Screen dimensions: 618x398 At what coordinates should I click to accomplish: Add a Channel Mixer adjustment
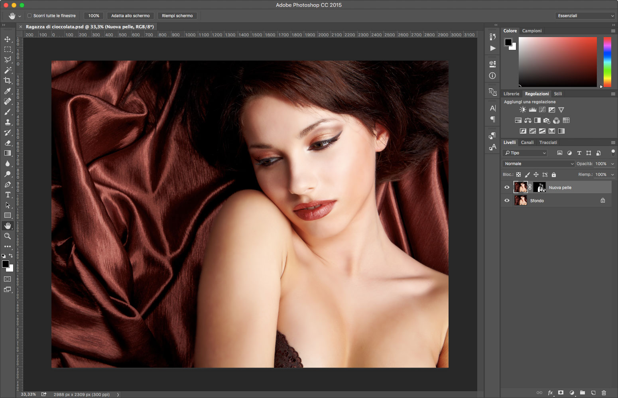click(556, 120)
